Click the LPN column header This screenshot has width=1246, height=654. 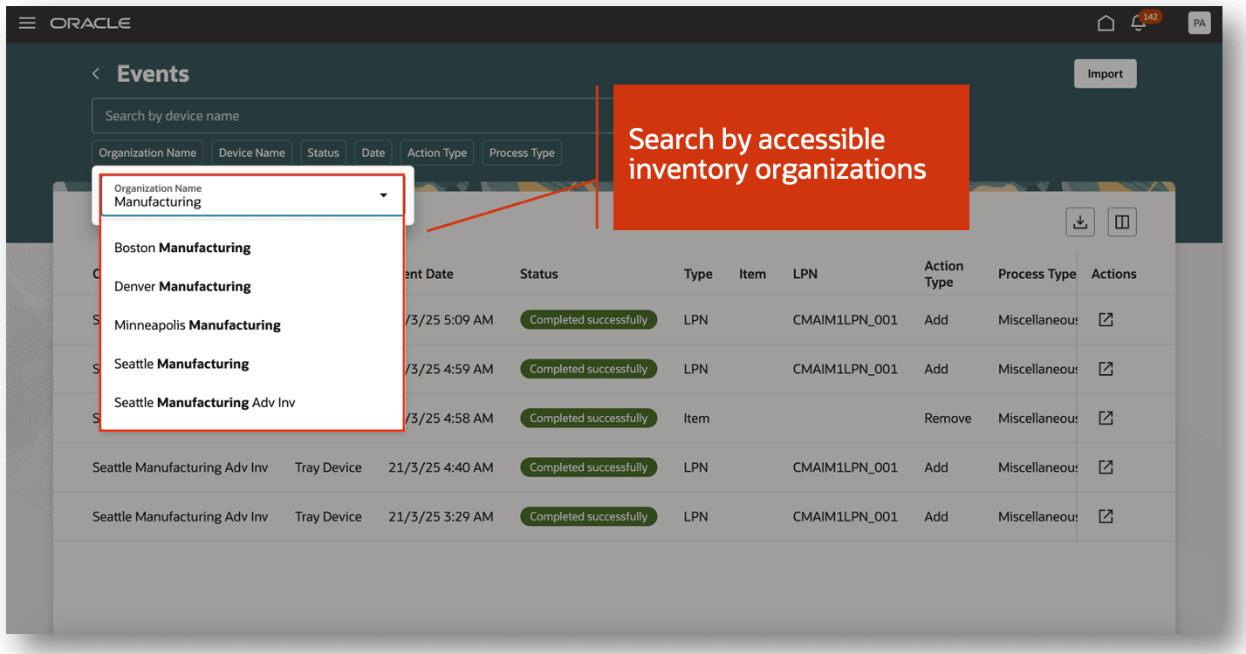pyautogui.click(x=805, y=274)
